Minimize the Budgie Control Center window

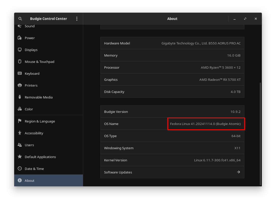click(235, 19)
